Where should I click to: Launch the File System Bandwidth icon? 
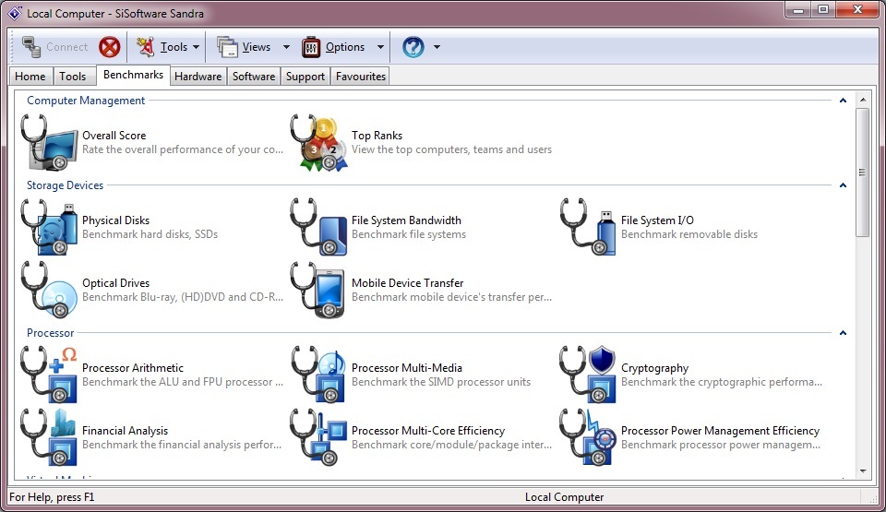(319, 227)
